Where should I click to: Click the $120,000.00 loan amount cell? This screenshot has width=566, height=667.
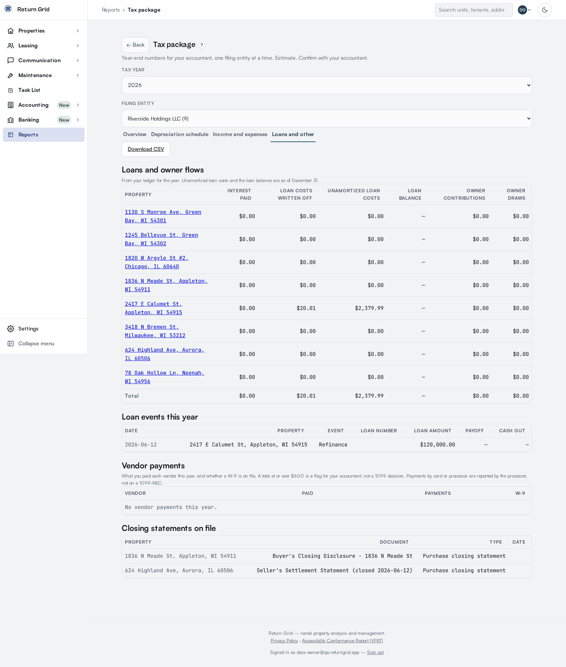tap(437, 445)
